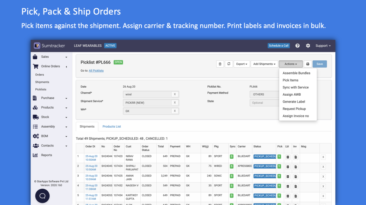Image resolution: width=366 pixels, height=205 pixels.
Task: Open the settings gear icon
Action: tap(308, 46)
